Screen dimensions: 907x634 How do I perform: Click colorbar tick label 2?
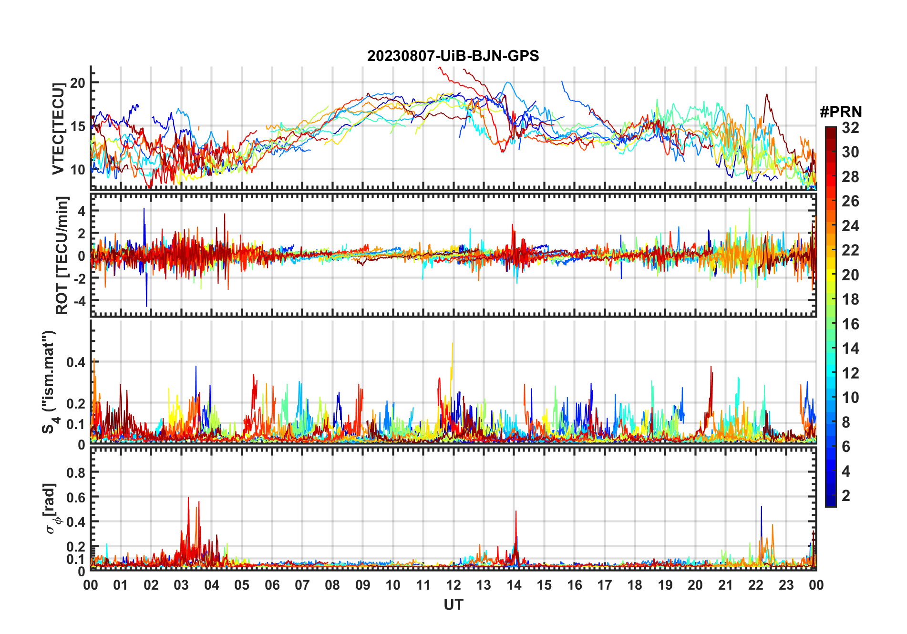click(846, 496)
